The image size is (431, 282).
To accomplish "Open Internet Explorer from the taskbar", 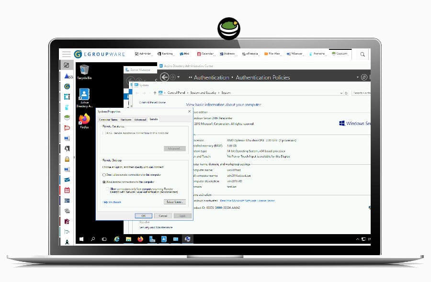I will pos(116,238).
